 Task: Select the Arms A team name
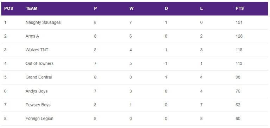(x=32, y=36)
